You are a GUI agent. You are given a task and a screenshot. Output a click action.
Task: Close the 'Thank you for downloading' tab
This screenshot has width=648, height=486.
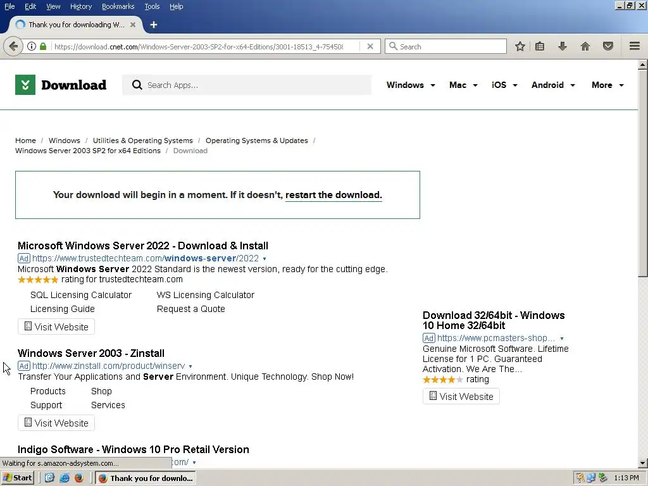click(133, 25)
